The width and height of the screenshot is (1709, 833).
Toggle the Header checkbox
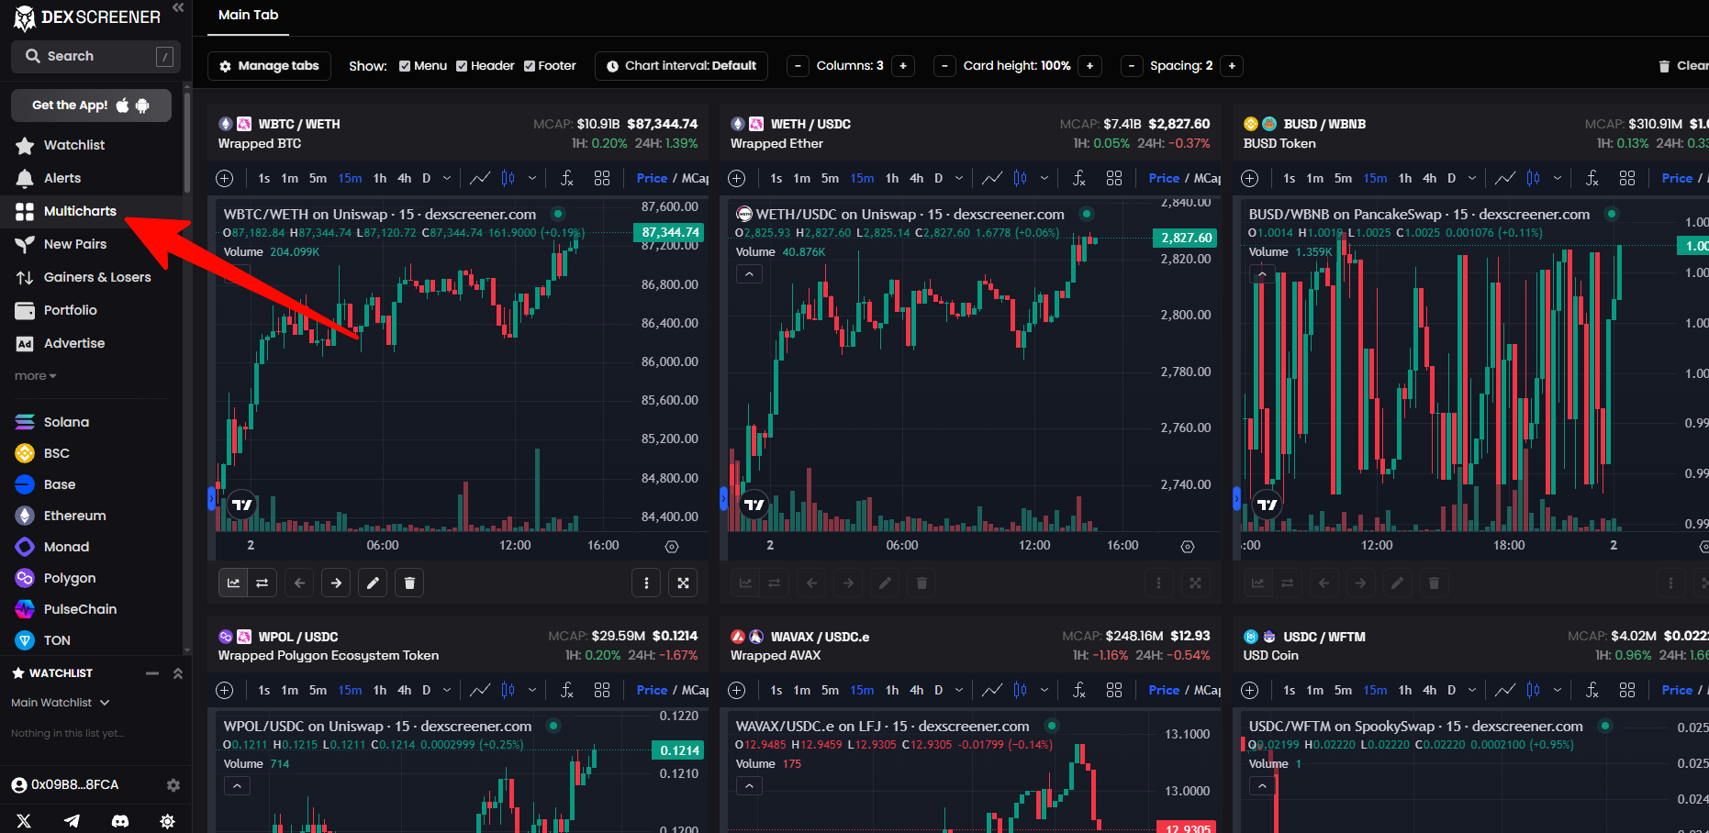point(462,66)
